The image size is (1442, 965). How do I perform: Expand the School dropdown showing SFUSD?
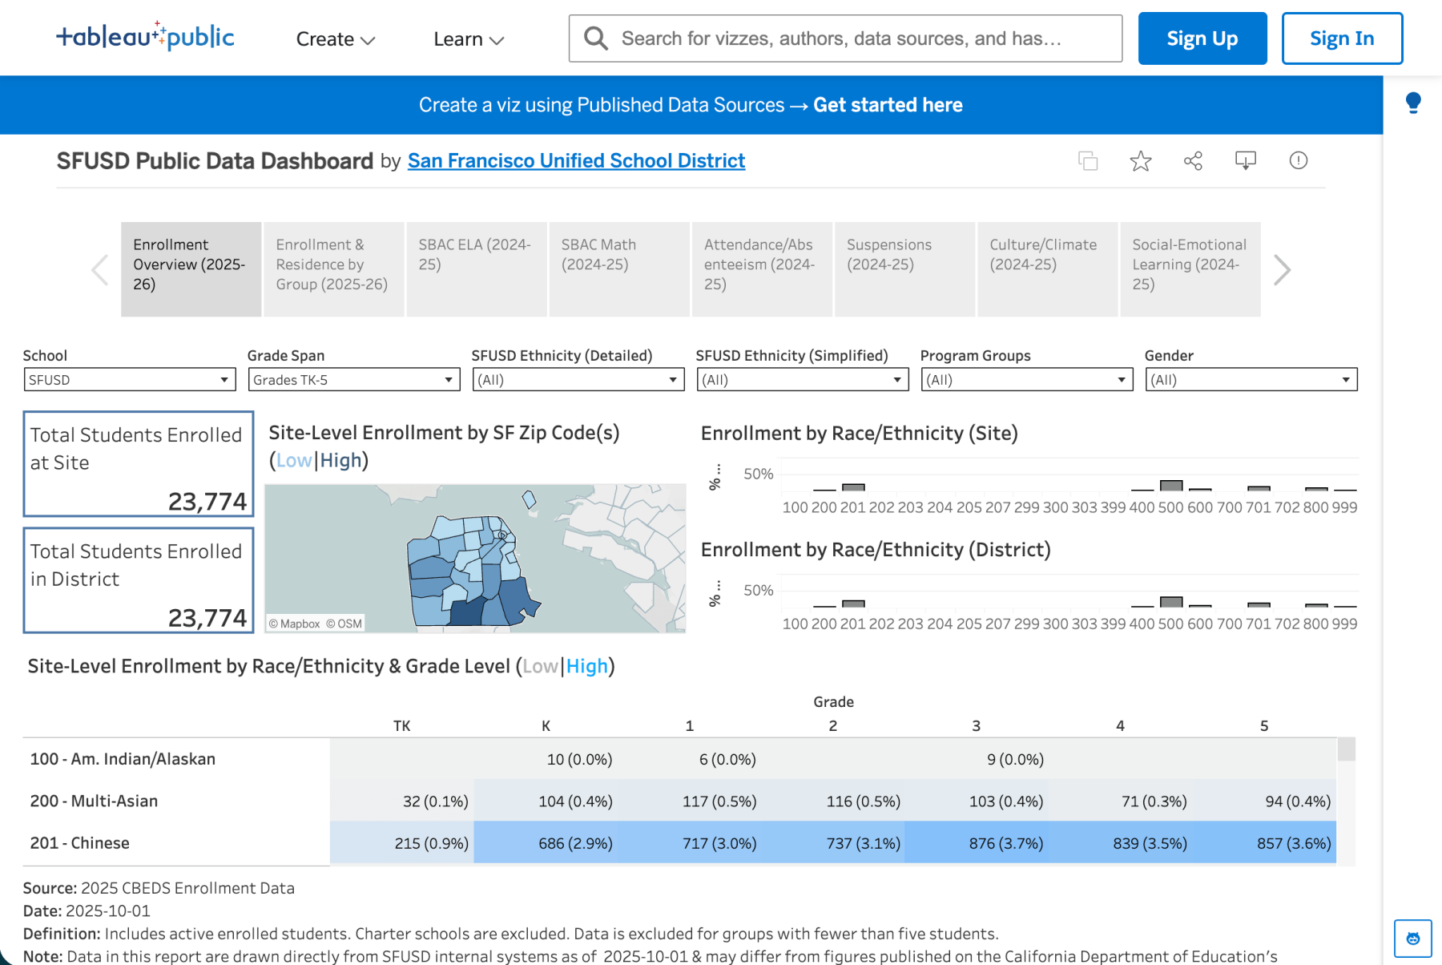point(130,380)
